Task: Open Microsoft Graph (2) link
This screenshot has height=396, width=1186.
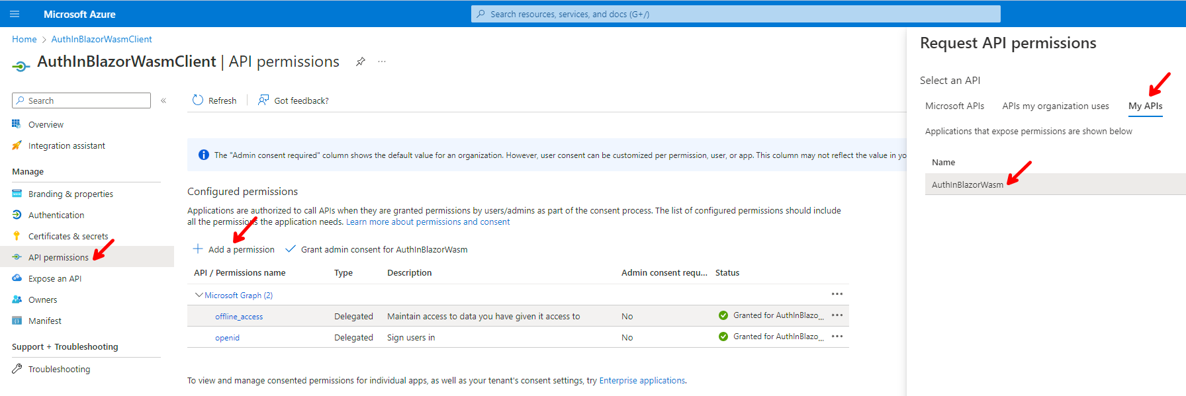Action: pyautogui.click(x=238, y=296)
